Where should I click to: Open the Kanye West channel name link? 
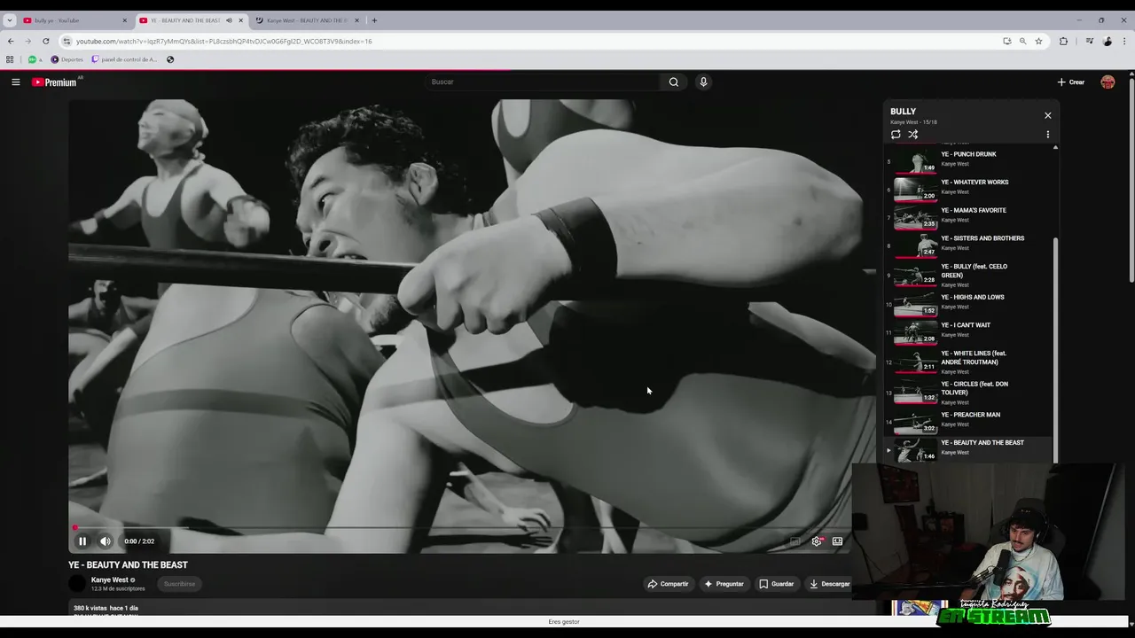[x=110, y=580]
